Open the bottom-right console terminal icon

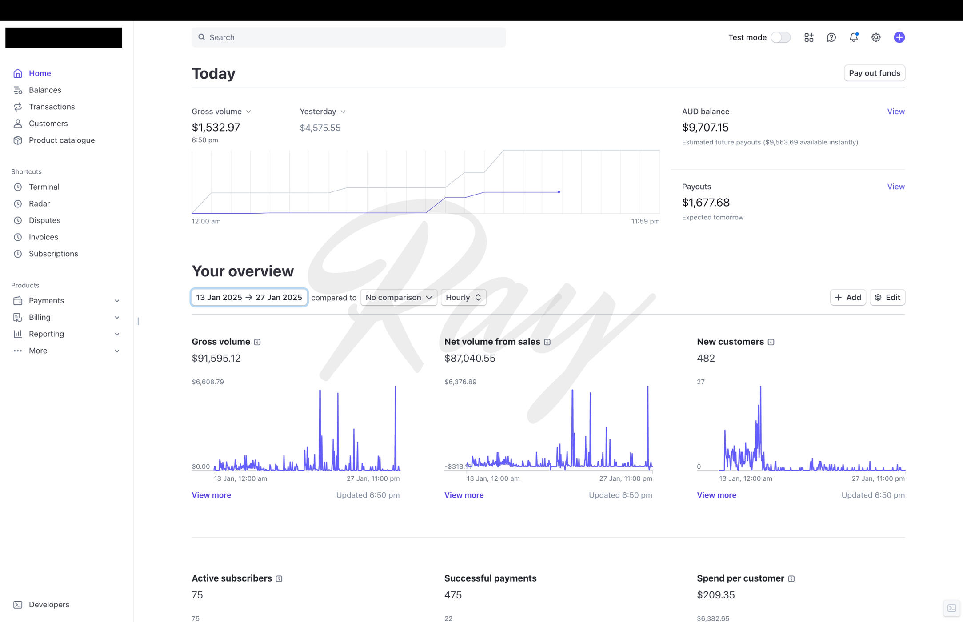point(951,608)
